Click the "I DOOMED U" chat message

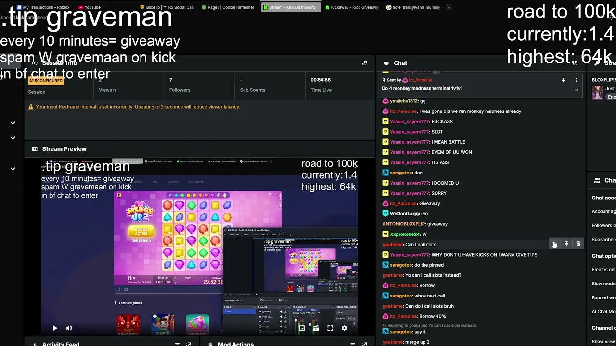(x=445, y=183)
